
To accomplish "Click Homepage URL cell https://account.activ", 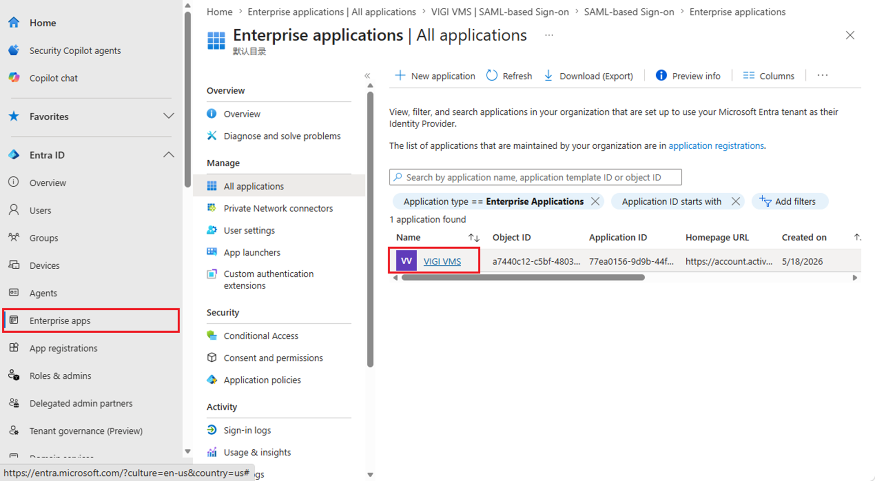I will pyautogui.click(x=729, y=261).
